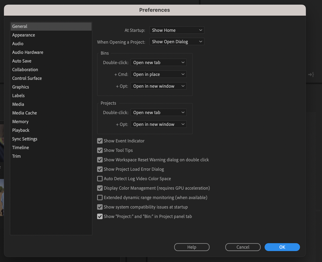Open Bins + Cmd dropdown
This screenshot has height=262, width=322.
click(158, 75)
